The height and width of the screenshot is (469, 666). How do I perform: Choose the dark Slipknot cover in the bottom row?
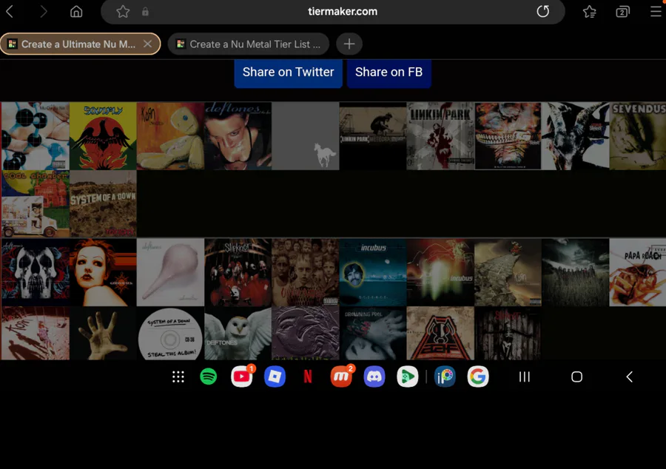[x=508, y=334]
